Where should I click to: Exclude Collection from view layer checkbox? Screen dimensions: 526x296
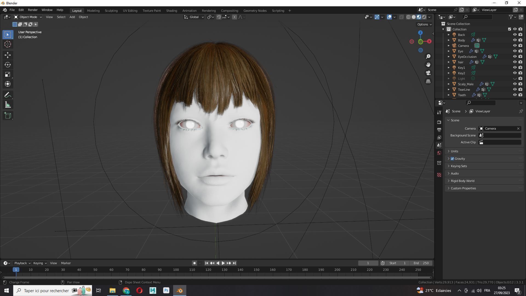pos(510,29)
